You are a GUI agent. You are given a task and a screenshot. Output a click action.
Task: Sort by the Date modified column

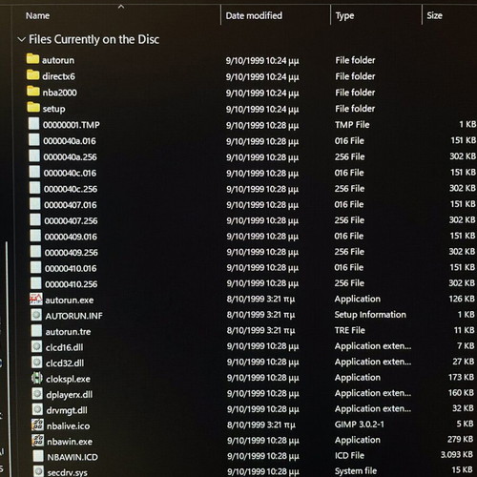click(254, 15)
